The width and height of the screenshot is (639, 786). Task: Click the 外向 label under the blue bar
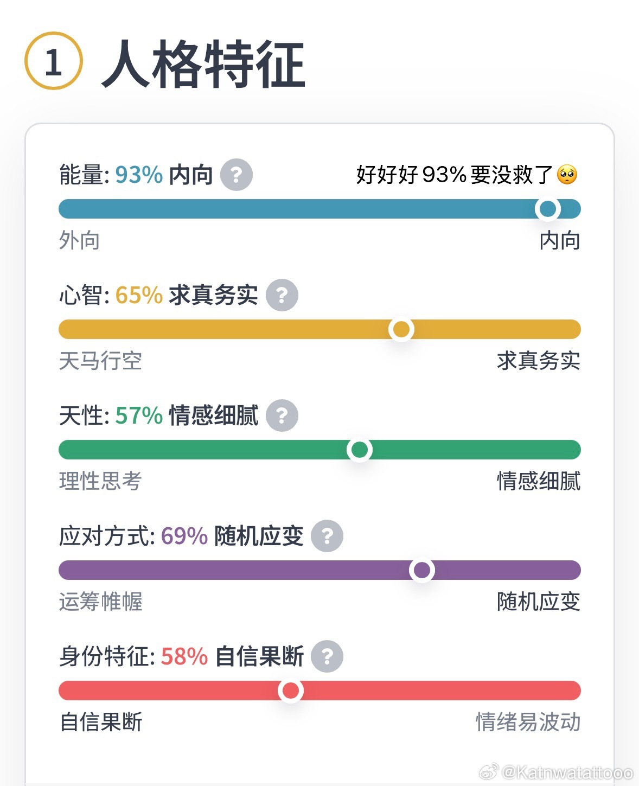click(x=80, y=240)
